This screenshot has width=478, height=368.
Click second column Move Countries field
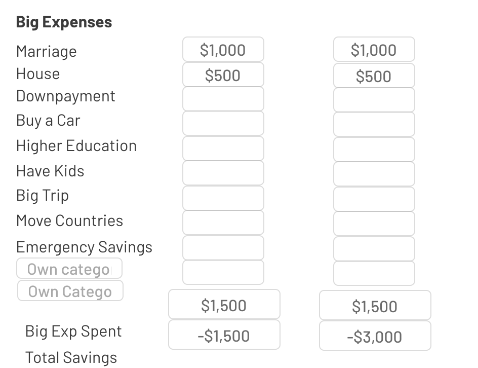pyautogui.click(x=374, y=224)
